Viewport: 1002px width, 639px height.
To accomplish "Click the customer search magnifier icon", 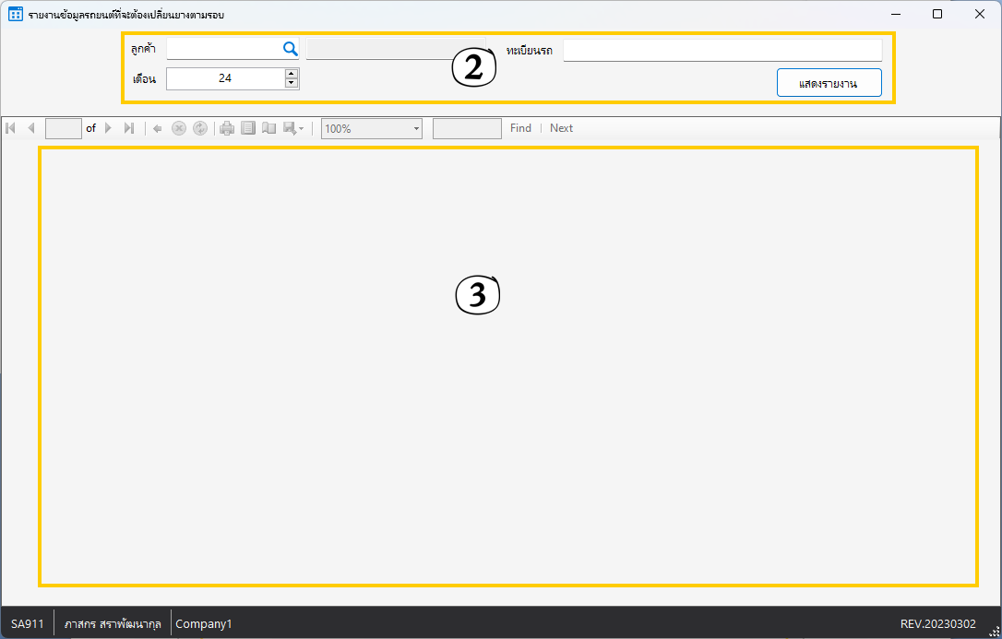I will (290, 50).
